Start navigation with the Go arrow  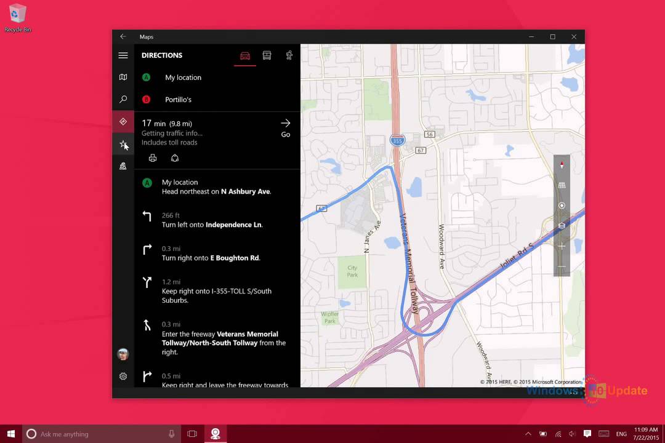[286, 127]
